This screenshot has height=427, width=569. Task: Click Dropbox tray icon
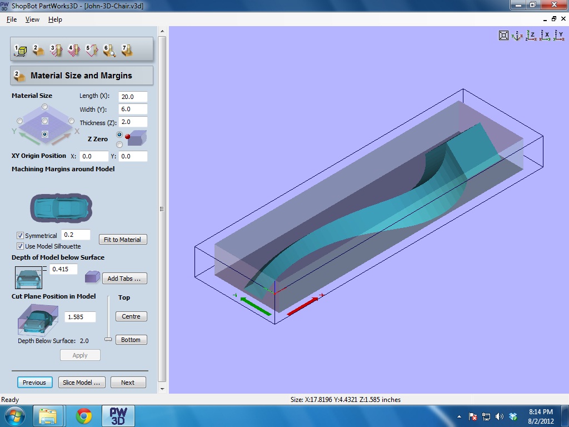[513, 416]
